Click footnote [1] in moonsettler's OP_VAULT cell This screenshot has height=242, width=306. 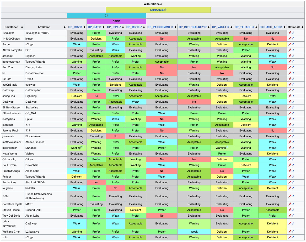coord(227,147)
